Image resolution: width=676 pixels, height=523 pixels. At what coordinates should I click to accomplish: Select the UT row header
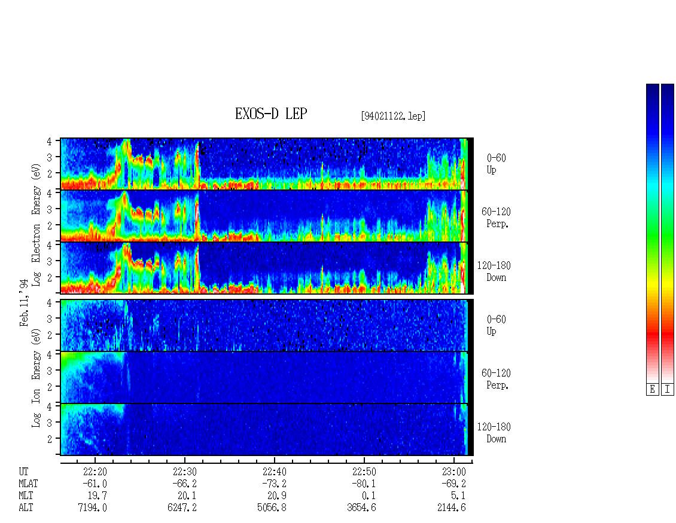click(23, 472)
